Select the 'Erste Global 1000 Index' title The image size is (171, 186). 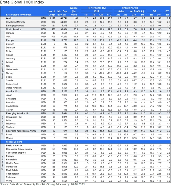point(22,2)
